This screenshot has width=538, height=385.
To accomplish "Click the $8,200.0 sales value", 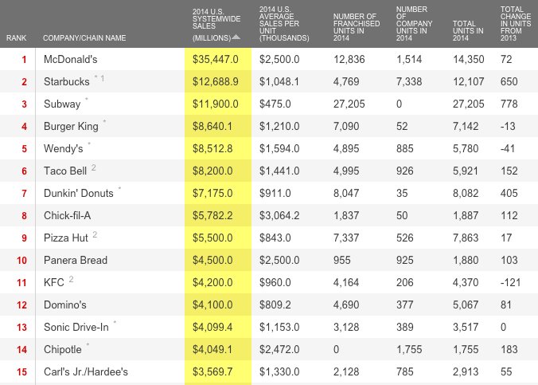I will [x=212, y=171].
